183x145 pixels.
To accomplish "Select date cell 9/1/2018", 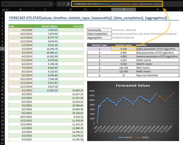I will [x=20, y=30].
